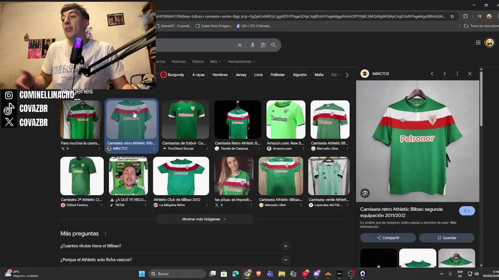Open more options in image preview panel

[x=457, y=73]
